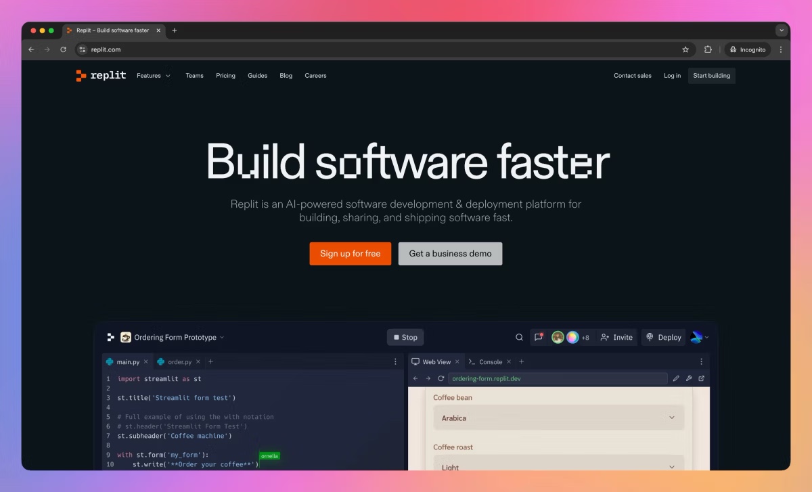Open a new browser tab
812x492 pixels.
175,30
